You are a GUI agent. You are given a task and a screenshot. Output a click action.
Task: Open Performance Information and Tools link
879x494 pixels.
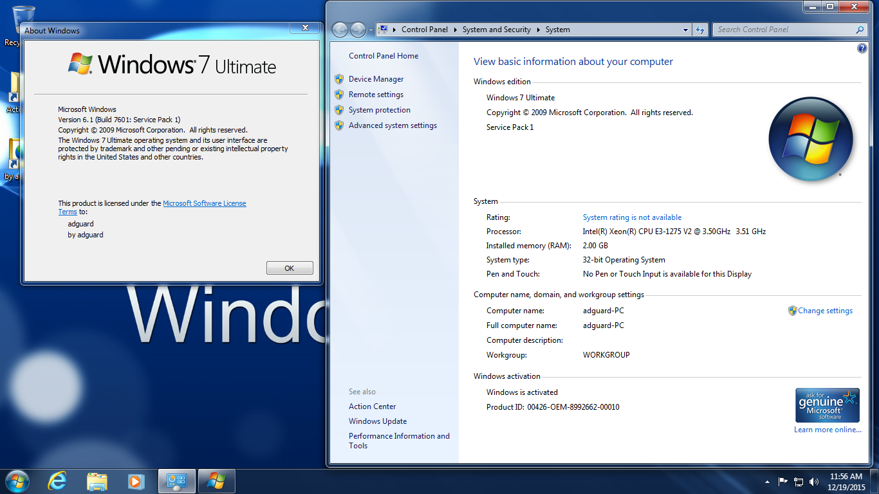[399, 441]
